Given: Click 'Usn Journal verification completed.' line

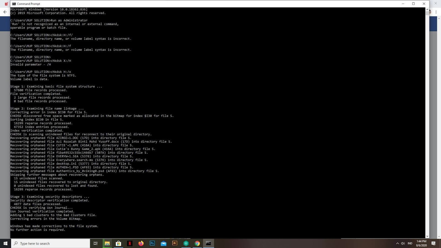Looking at the screenshot, I should coord(42,211).
